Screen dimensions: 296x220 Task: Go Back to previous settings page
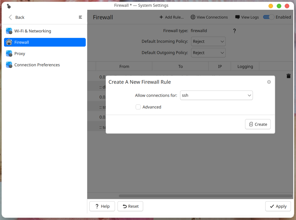(16, 17)
